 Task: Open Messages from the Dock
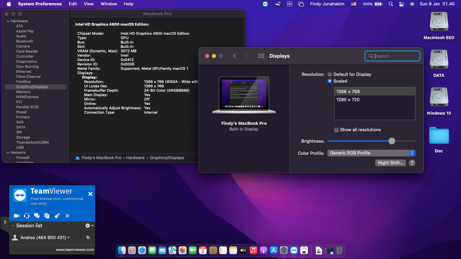[152, 250]
